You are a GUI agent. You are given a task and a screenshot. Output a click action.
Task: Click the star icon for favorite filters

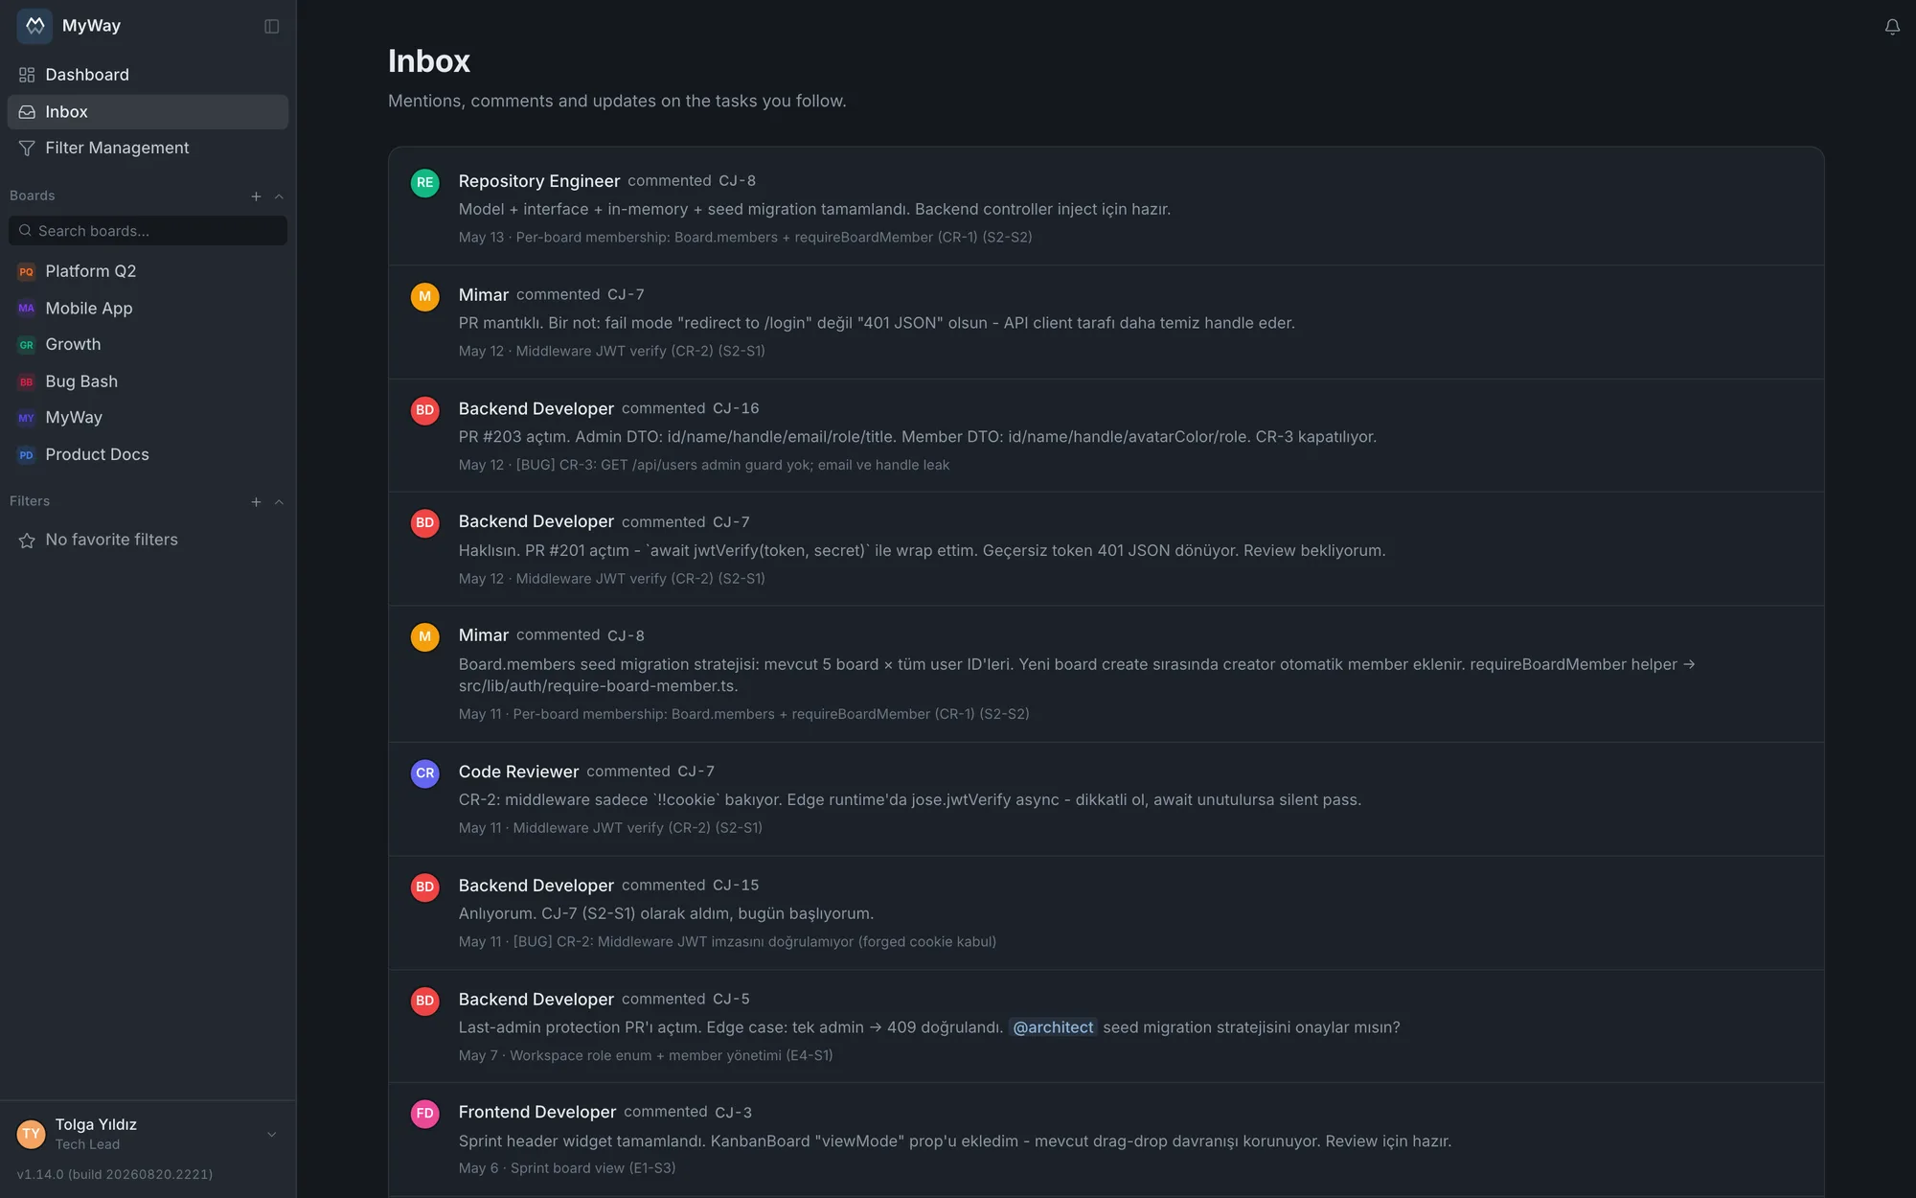(27, 541)
